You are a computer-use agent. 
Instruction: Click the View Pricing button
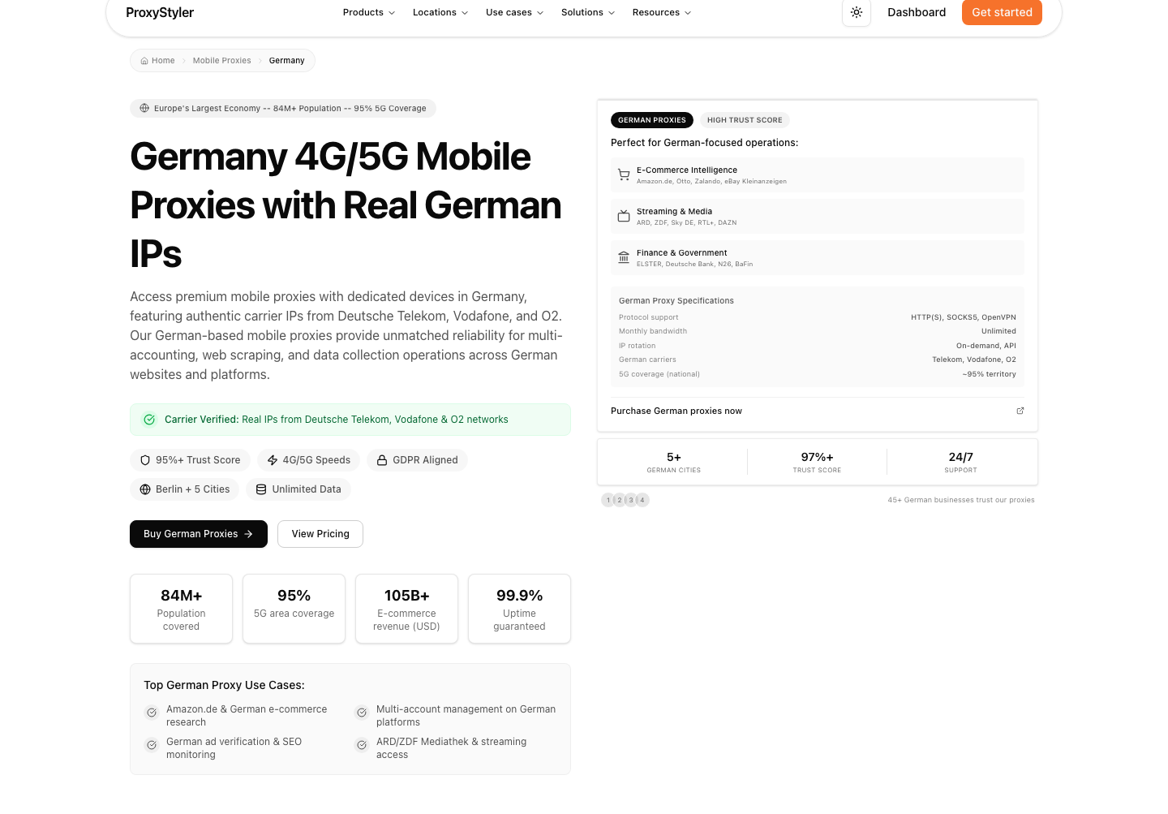[320, 534]
